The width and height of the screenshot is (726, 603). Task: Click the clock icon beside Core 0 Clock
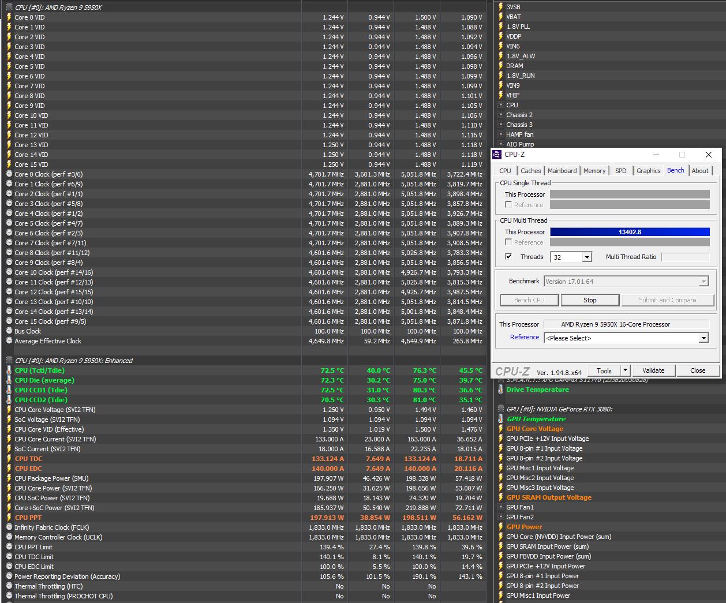(x=9, y=174)
